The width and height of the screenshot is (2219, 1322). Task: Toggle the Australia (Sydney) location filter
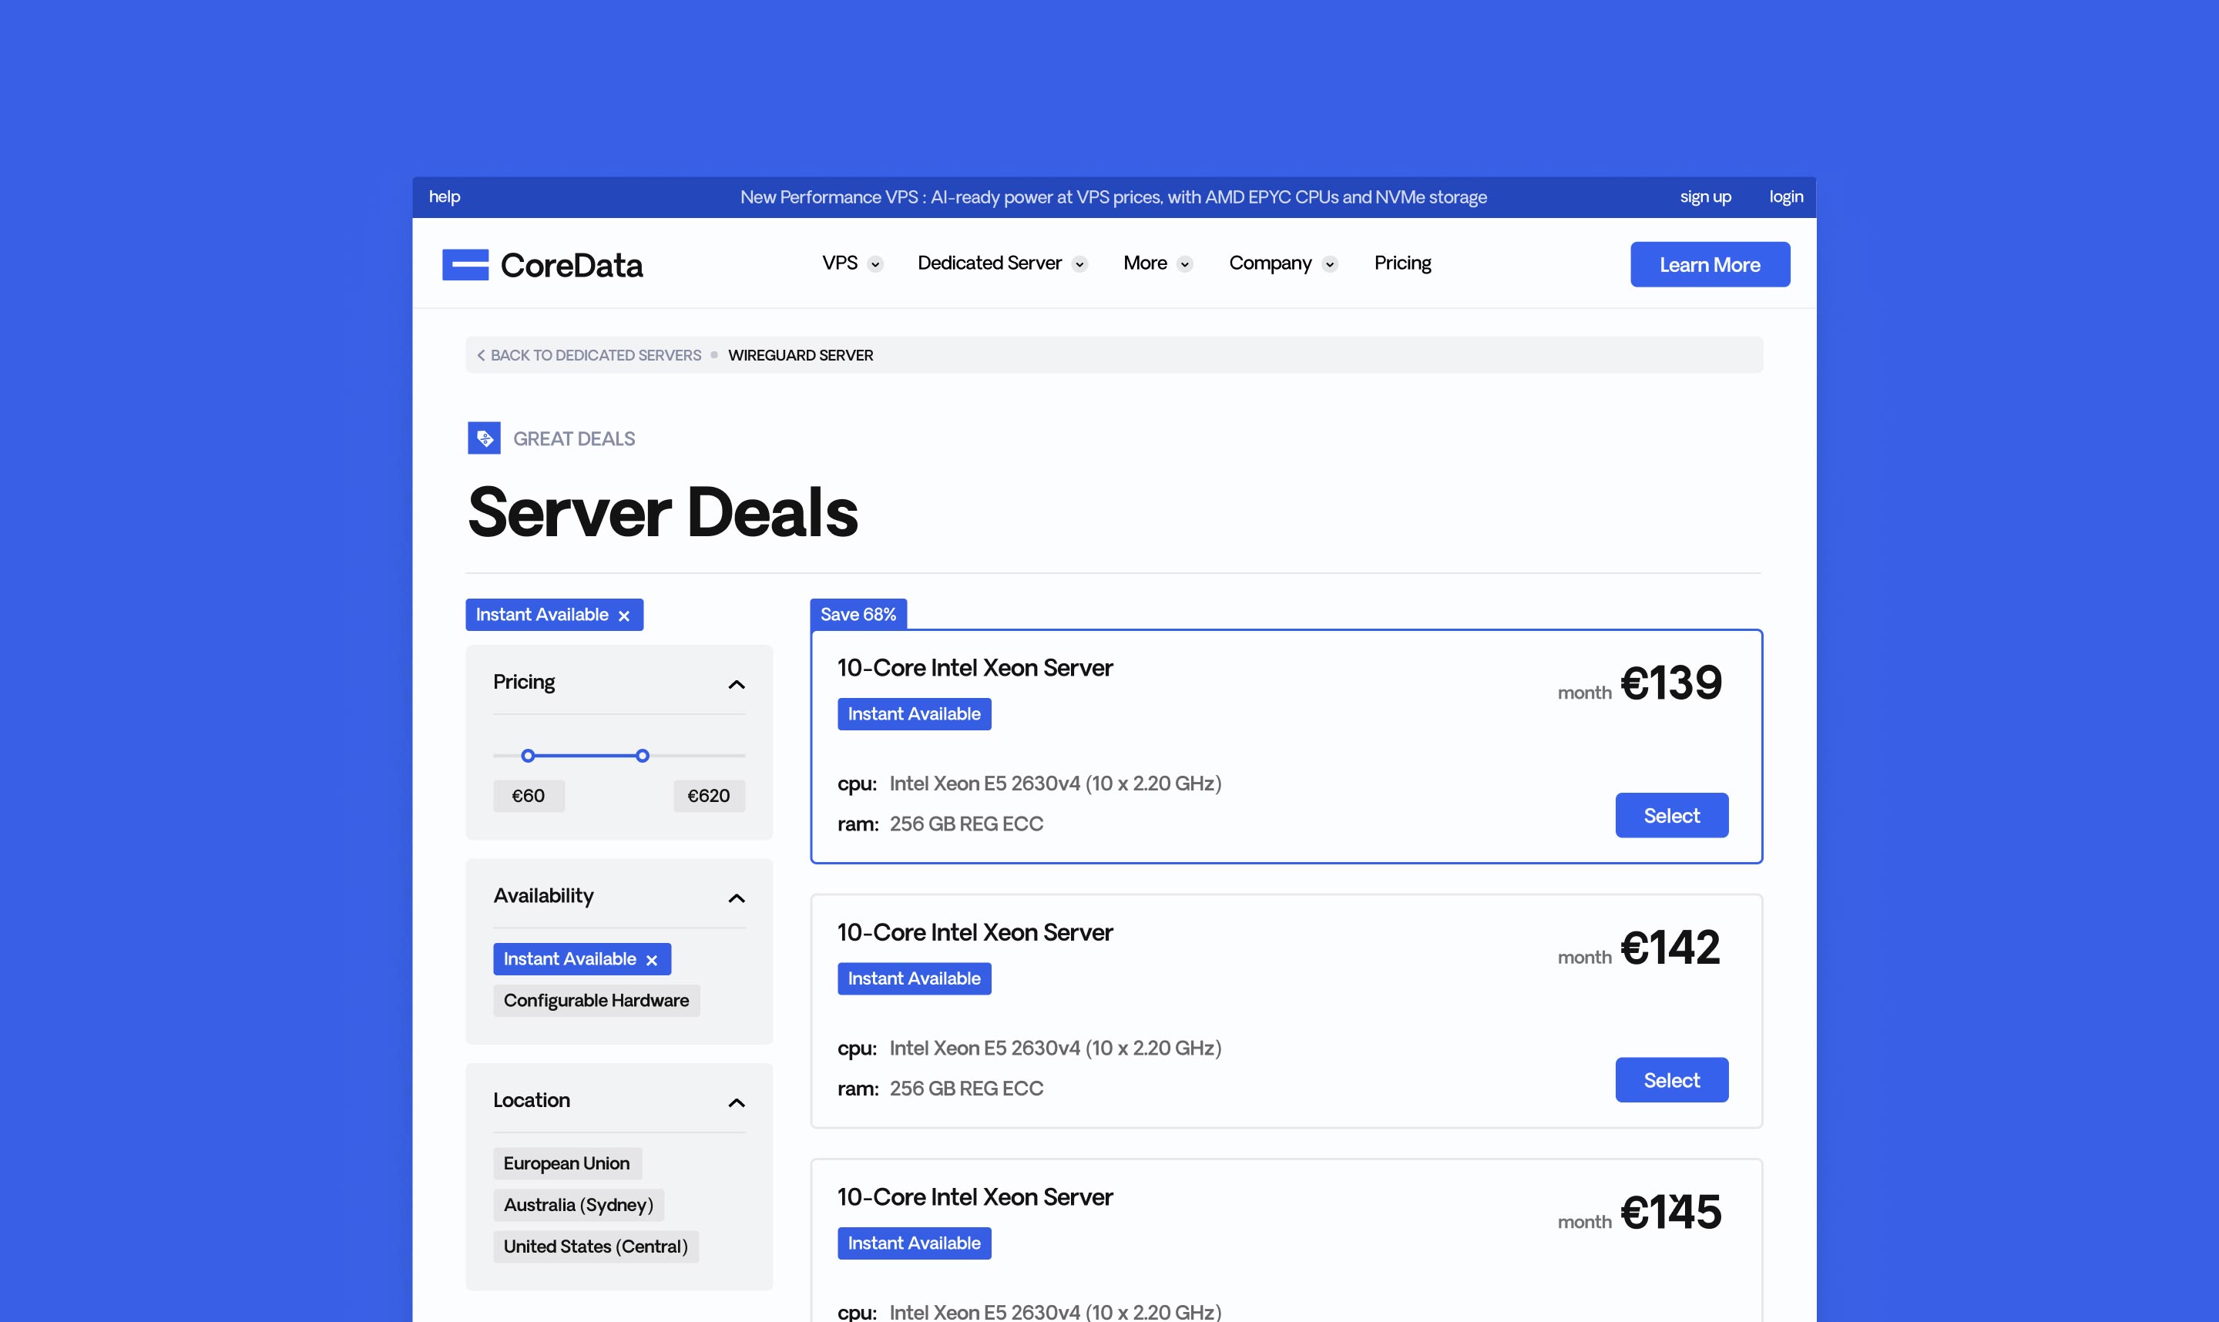pos(579,1206)
